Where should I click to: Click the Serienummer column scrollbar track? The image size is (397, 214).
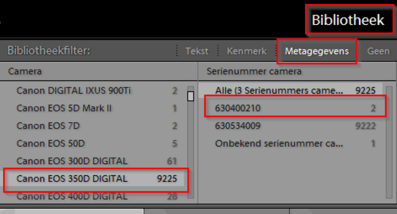(x=389, y=142)
